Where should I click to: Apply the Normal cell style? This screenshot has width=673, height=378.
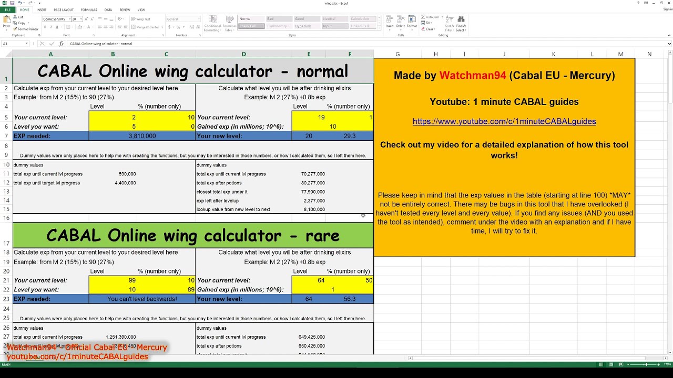click(251, 19)
